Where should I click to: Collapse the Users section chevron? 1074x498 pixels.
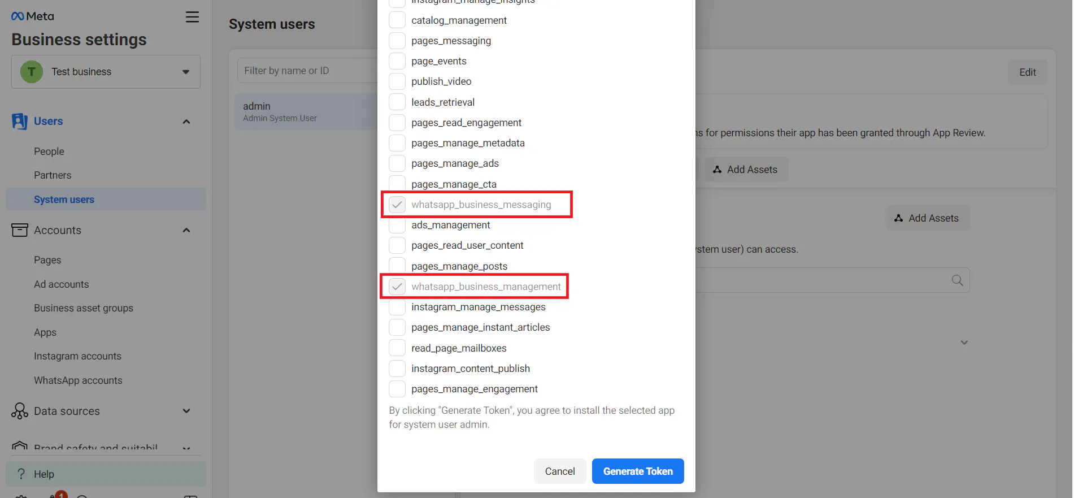click(x=186, y=122)
